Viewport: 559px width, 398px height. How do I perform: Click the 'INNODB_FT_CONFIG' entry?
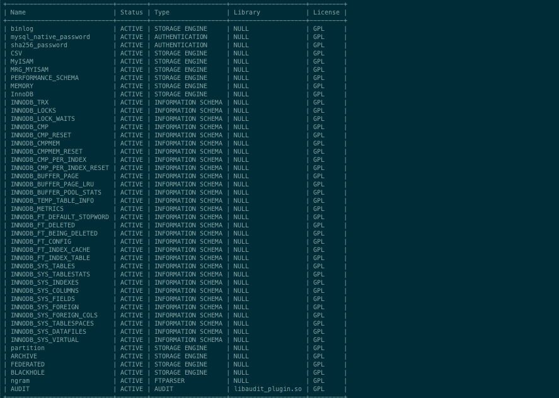[40, 242]
